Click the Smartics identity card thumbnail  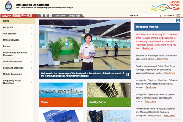click(109, 90)
